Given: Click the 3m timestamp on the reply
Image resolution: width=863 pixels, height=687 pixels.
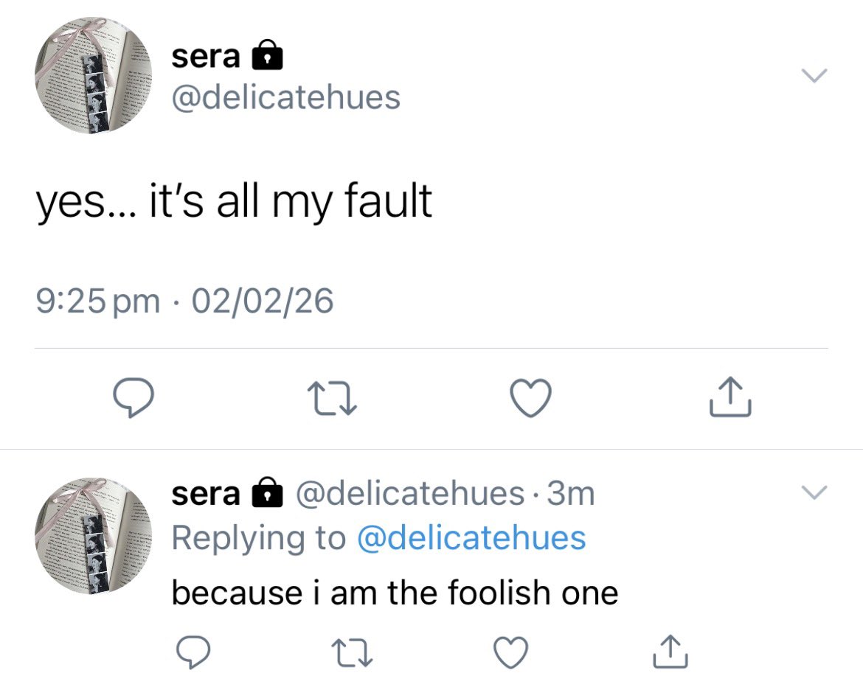Looking at the screenshot, I should pos(572,493).
